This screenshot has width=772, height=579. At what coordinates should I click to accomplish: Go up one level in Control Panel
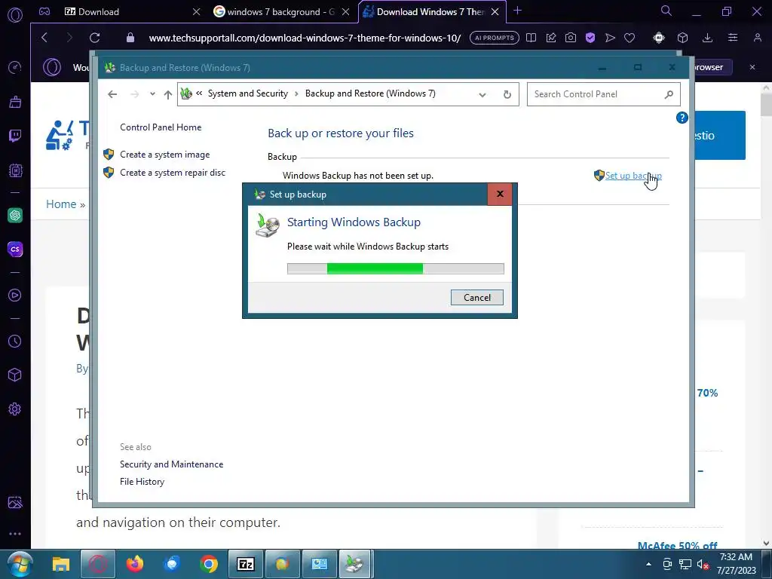pos(168,94)
